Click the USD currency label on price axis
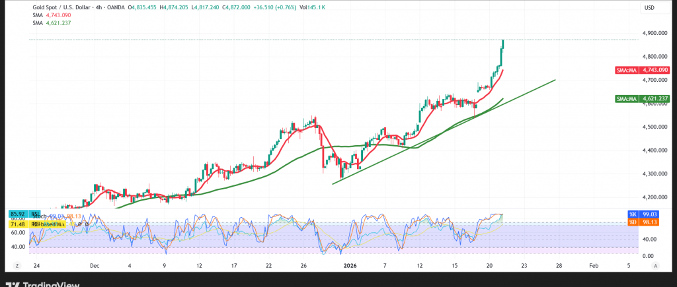This screenshot has height=287, width=677. (649, 7)
